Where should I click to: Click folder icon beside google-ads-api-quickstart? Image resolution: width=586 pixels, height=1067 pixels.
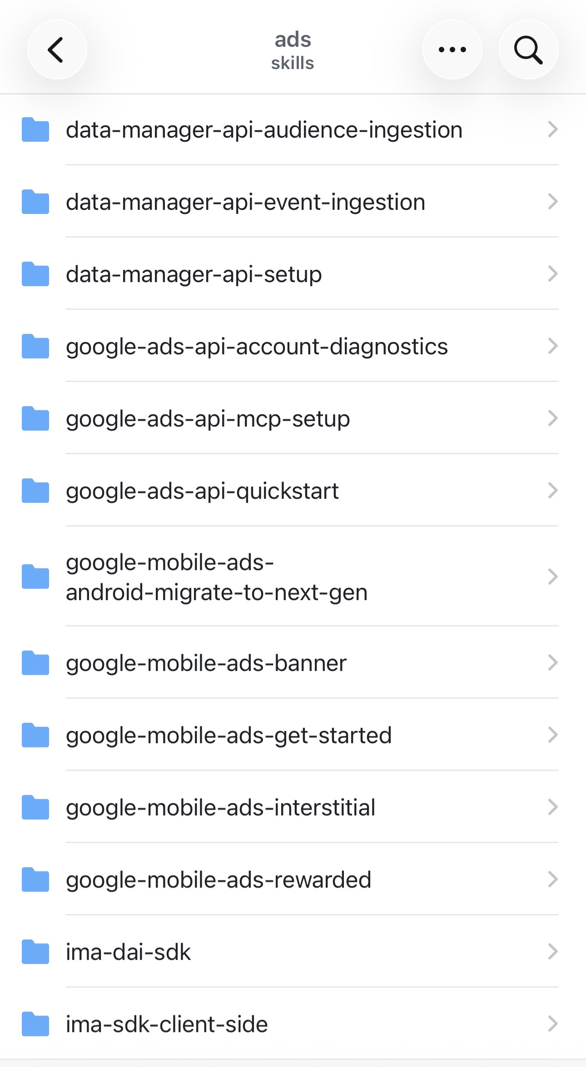[35, 491]
